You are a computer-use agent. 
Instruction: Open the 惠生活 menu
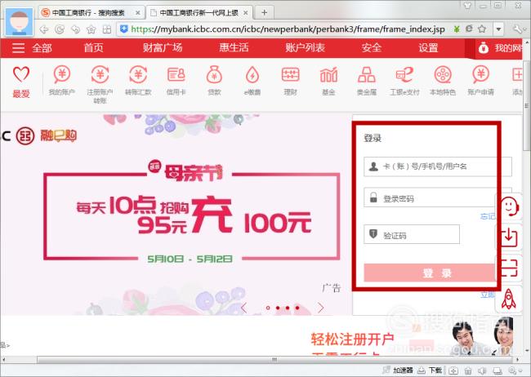point(234,47)
